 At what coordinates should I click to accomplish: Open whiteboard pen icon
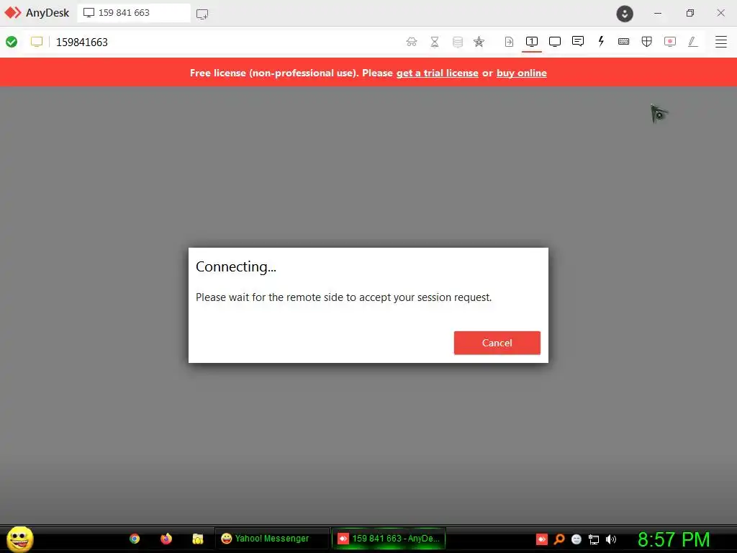(x=693, y=42)
